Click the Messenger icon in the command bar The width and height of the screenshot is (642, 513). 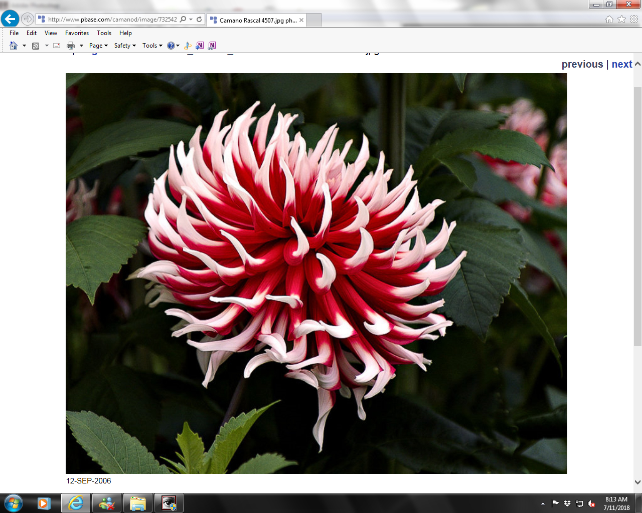tap(188, 46)
